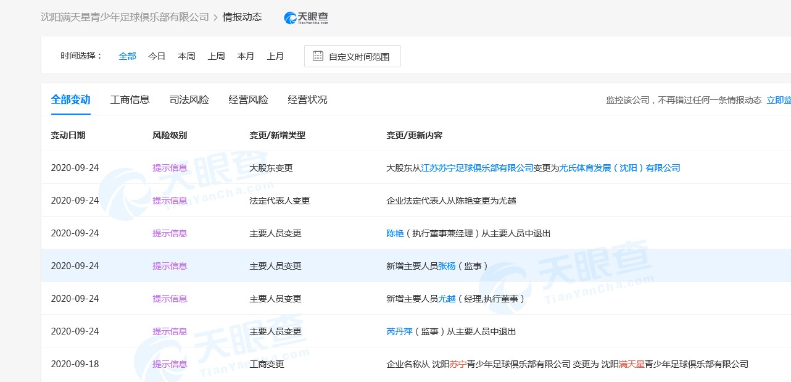Switch to the 全部变动 tab
This screenshot has height=382, width=791.
pos(71,100)
